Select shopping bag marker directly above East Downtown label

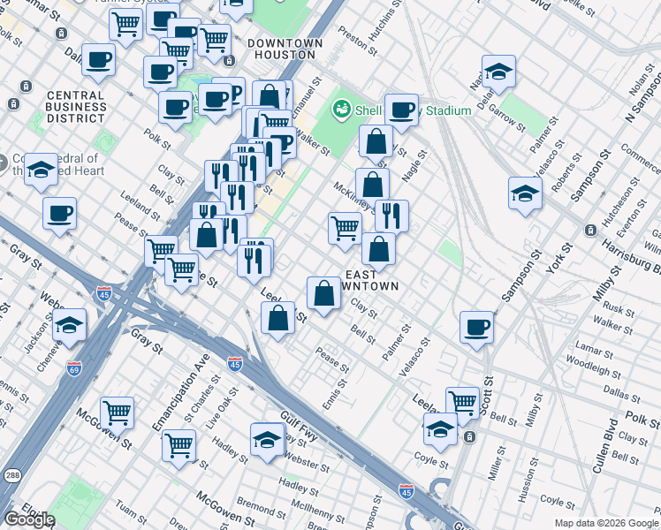[378, 251]
